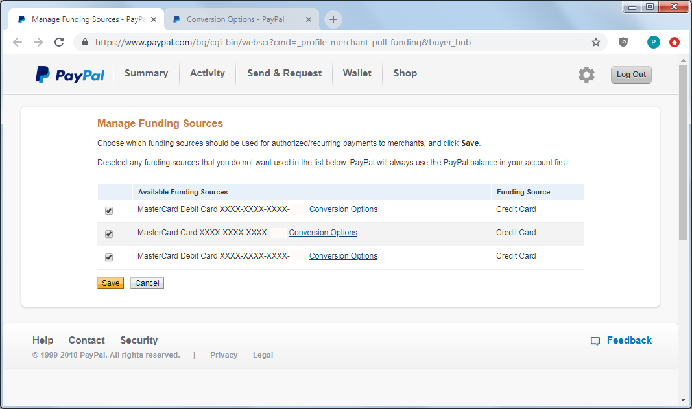Open the uBlock shield extension icon

[x=623, y=42]
